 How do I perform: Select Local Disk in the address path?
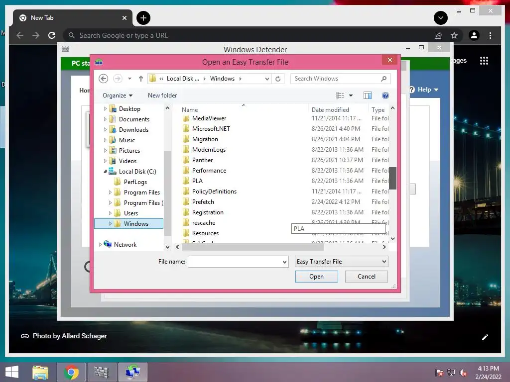click(x=183, y=79)
